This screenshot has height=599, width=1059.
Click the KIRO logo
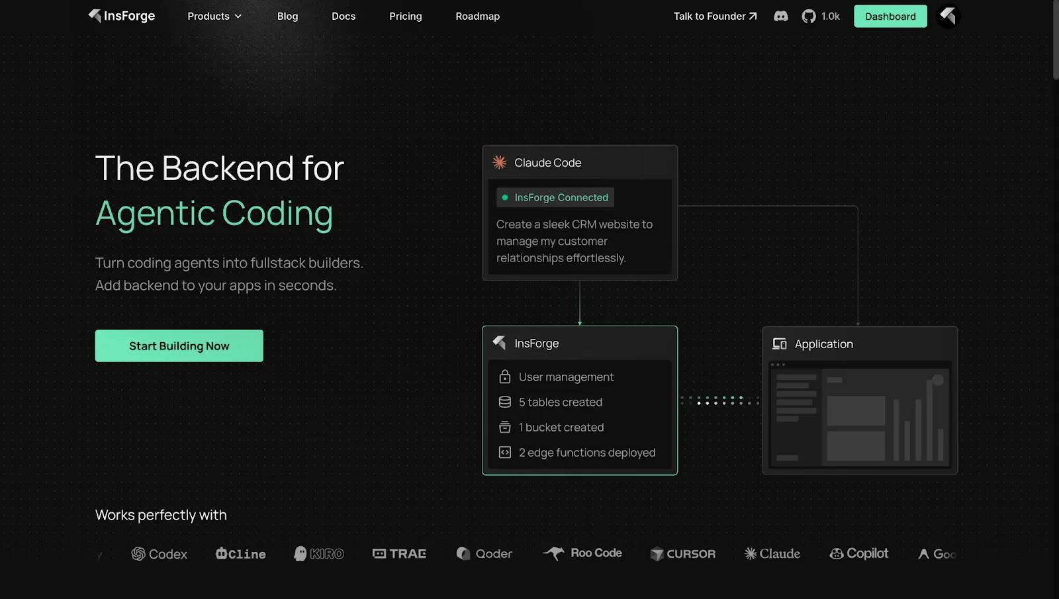tap(318, 554)
